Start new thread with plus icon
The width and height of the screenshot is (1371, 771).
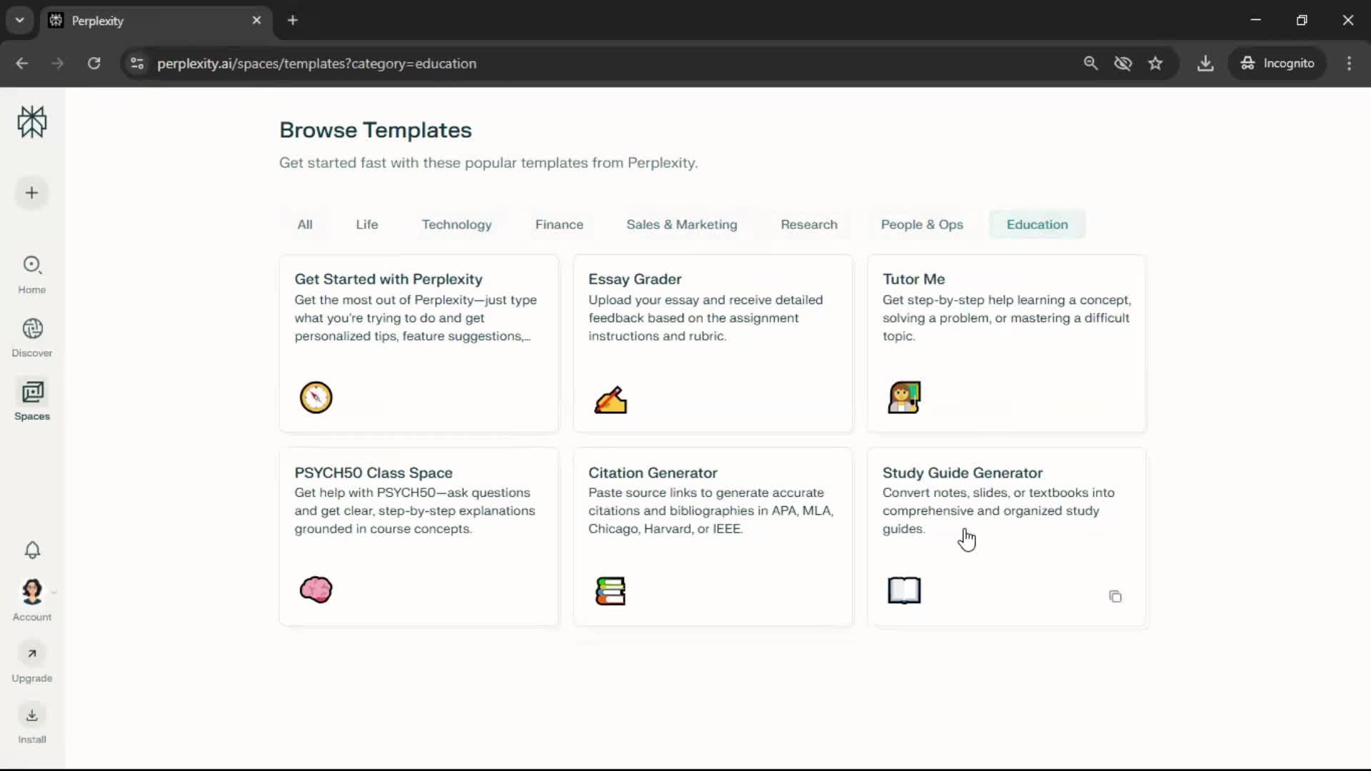coord(31,193)
